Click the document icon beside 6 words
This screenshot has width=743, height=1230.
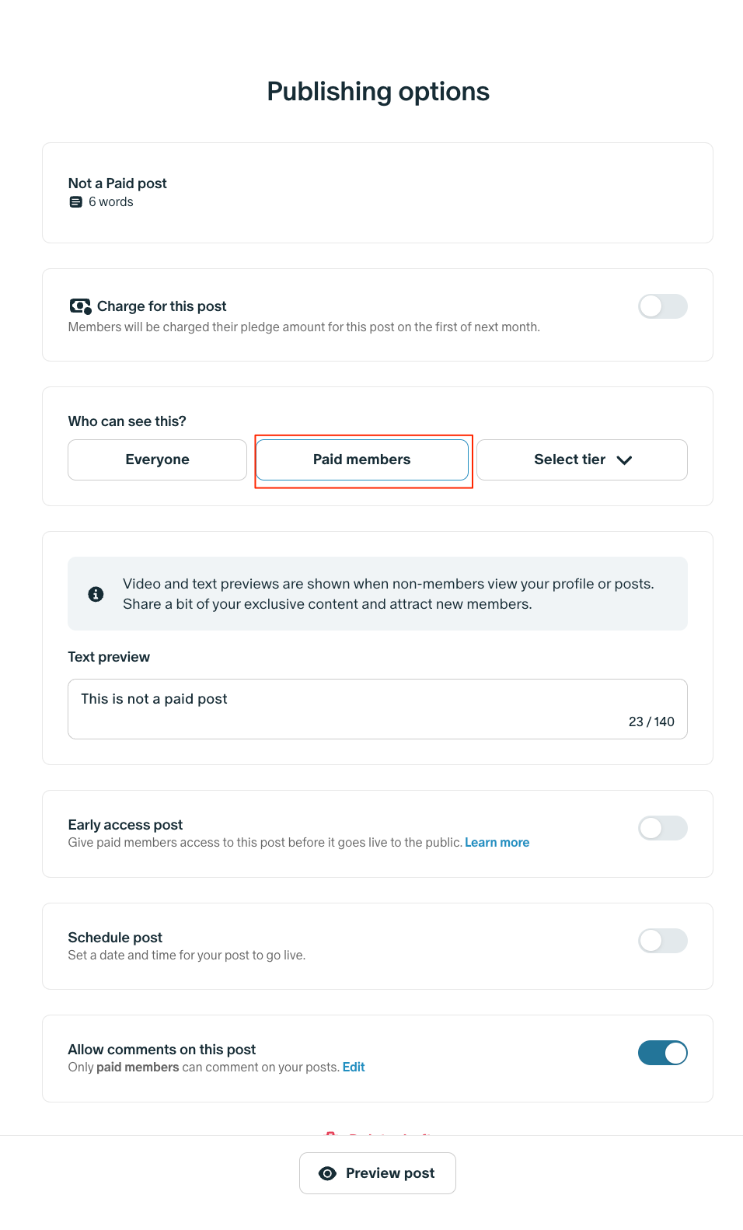(x=75, y=202)
